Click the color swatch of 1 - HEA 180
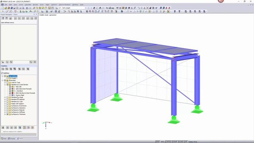This screenshot has height=143, width=254. point(12,87)
